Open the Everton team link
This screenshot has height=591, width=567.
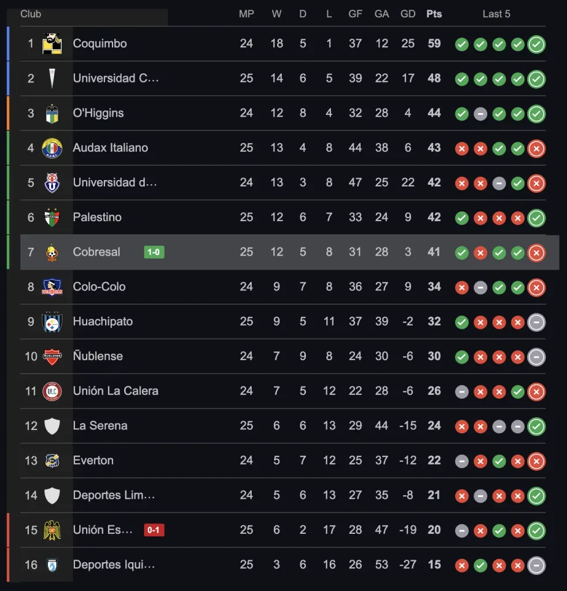coord(93,461)
